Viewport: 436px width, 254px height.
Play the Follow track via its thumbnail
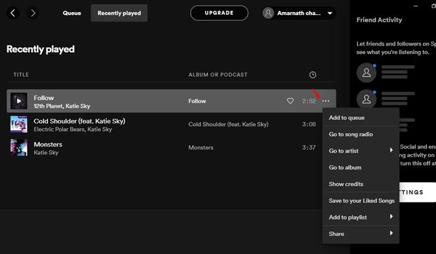pos(19,101)
